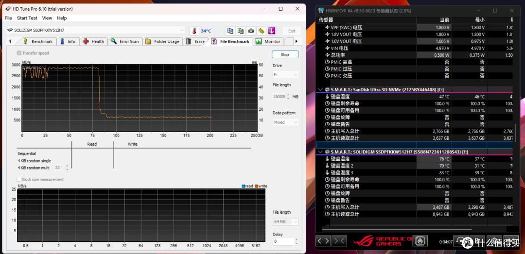Switch to the Folder Usage tab
Image resolution: width=525 pixels, height=254 pixels.
click(x=163, y=41)
